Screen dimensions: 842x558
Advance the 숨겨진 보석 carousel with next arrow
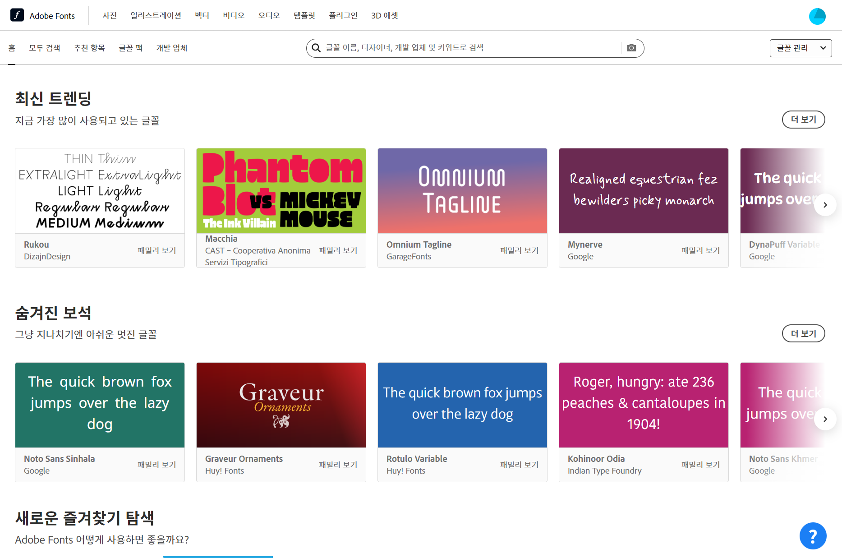click(x=825, y=419)
